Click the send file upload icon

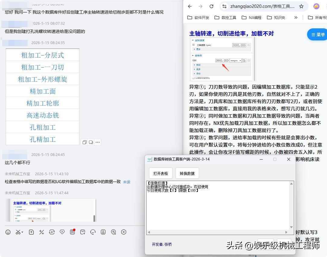(31, 232)
